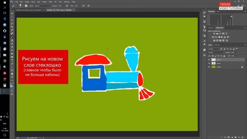The image size is (247, 139).
Task: Open the layer blend mode dropdown
Action: tap(216, 53)
